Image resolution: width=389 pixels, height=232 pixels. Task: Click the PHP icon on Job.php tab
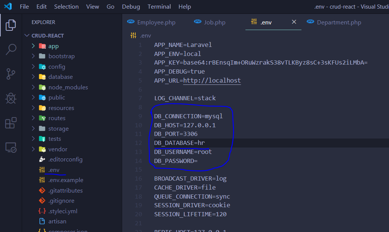click(x=197, y=22)
